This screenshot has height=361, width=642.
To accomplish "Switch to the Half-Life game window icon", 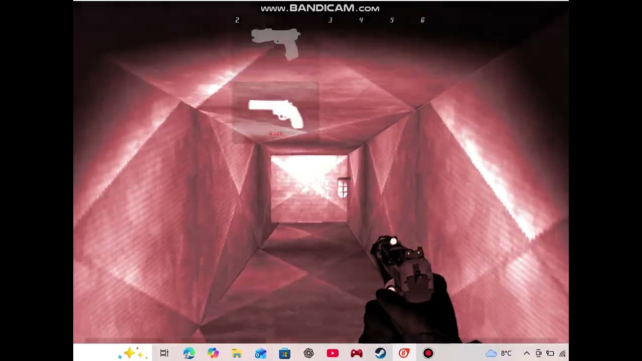I will point(404,353).
